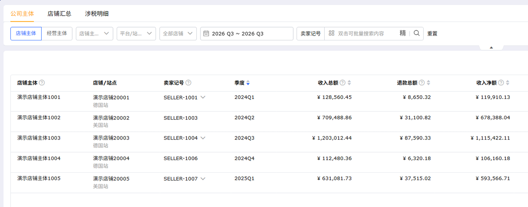Click net income ¥ 593,566.71
This screenshot has width=528, height=207.
(493, 179)
